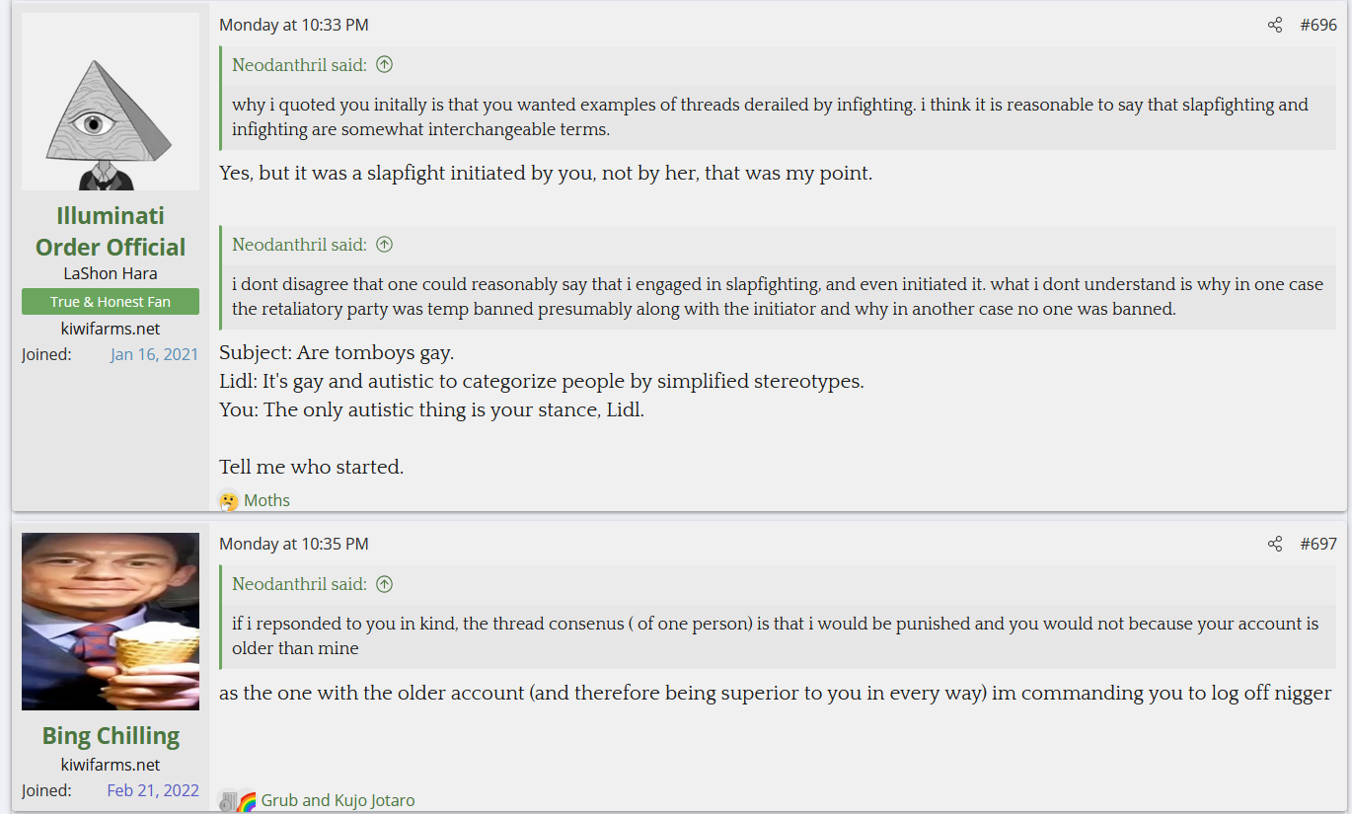Open post number #697 permalink
This screenshot has height=814, width=1352.
pos(1318,545)
